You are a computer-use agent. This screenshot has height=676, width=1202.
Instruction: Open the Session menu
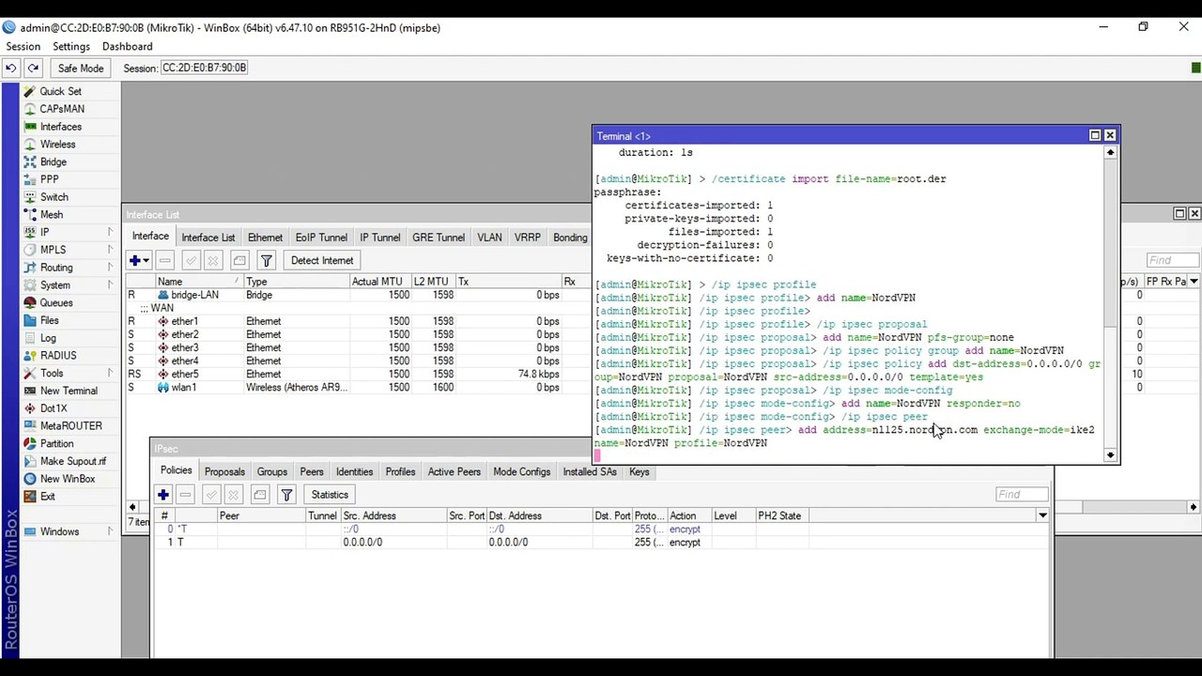coord(23,47)
